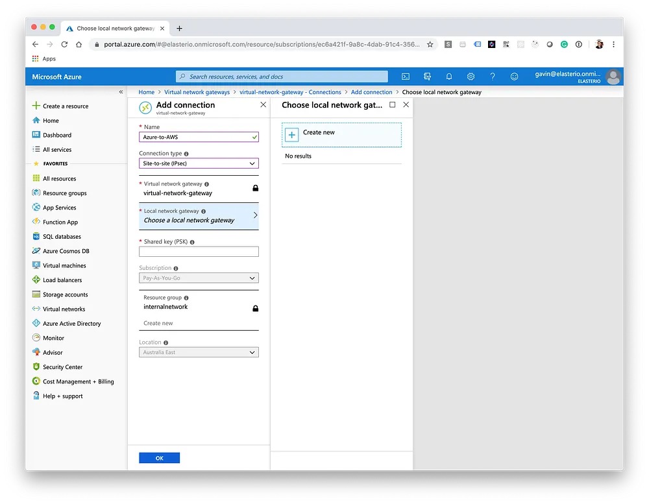Click the Azure Cosmos DB icon
This screenshot has width=649, height=504.
coord(36,251)
